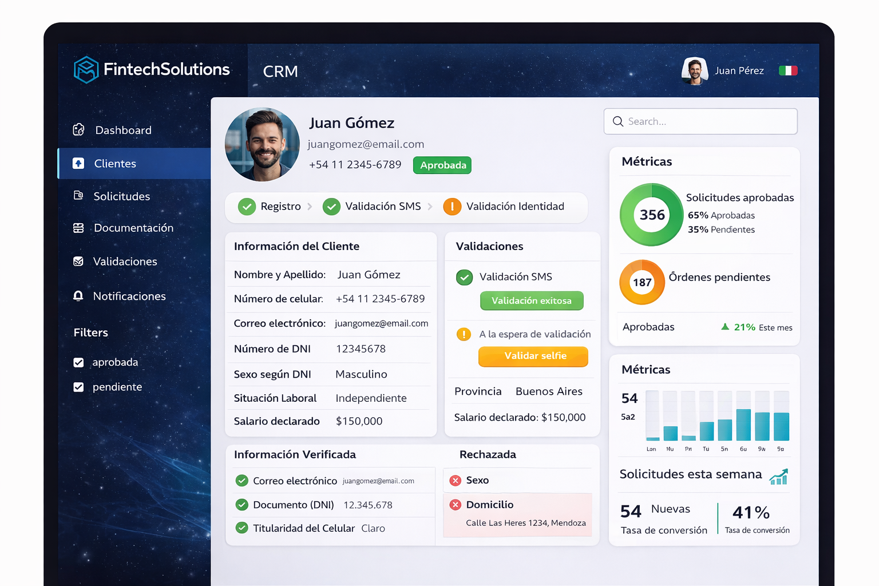
Task: Click the magnifier icon in the search bar
Action: (618, 121)
